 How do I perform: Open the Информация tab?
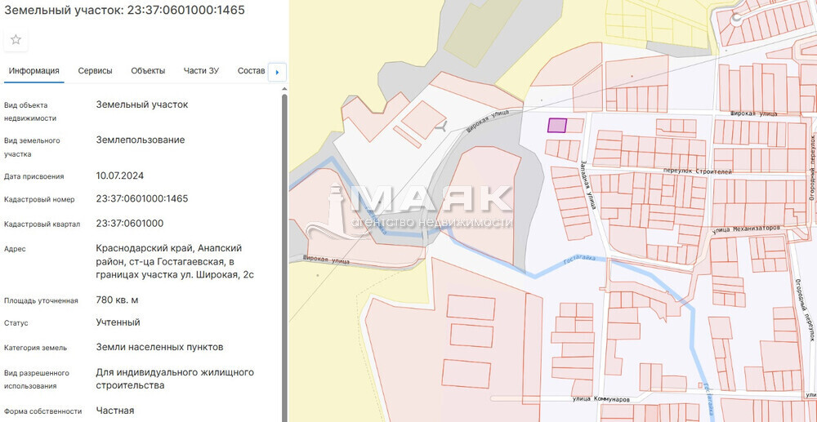pos(33,71)
